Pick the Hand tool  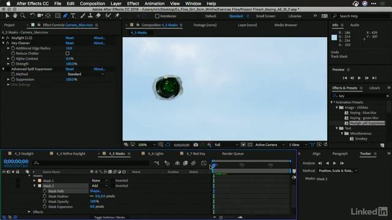point(15,16)
